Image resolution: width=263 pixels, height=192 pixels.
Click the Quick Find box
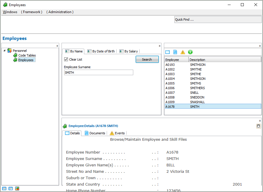coord(218,20)
